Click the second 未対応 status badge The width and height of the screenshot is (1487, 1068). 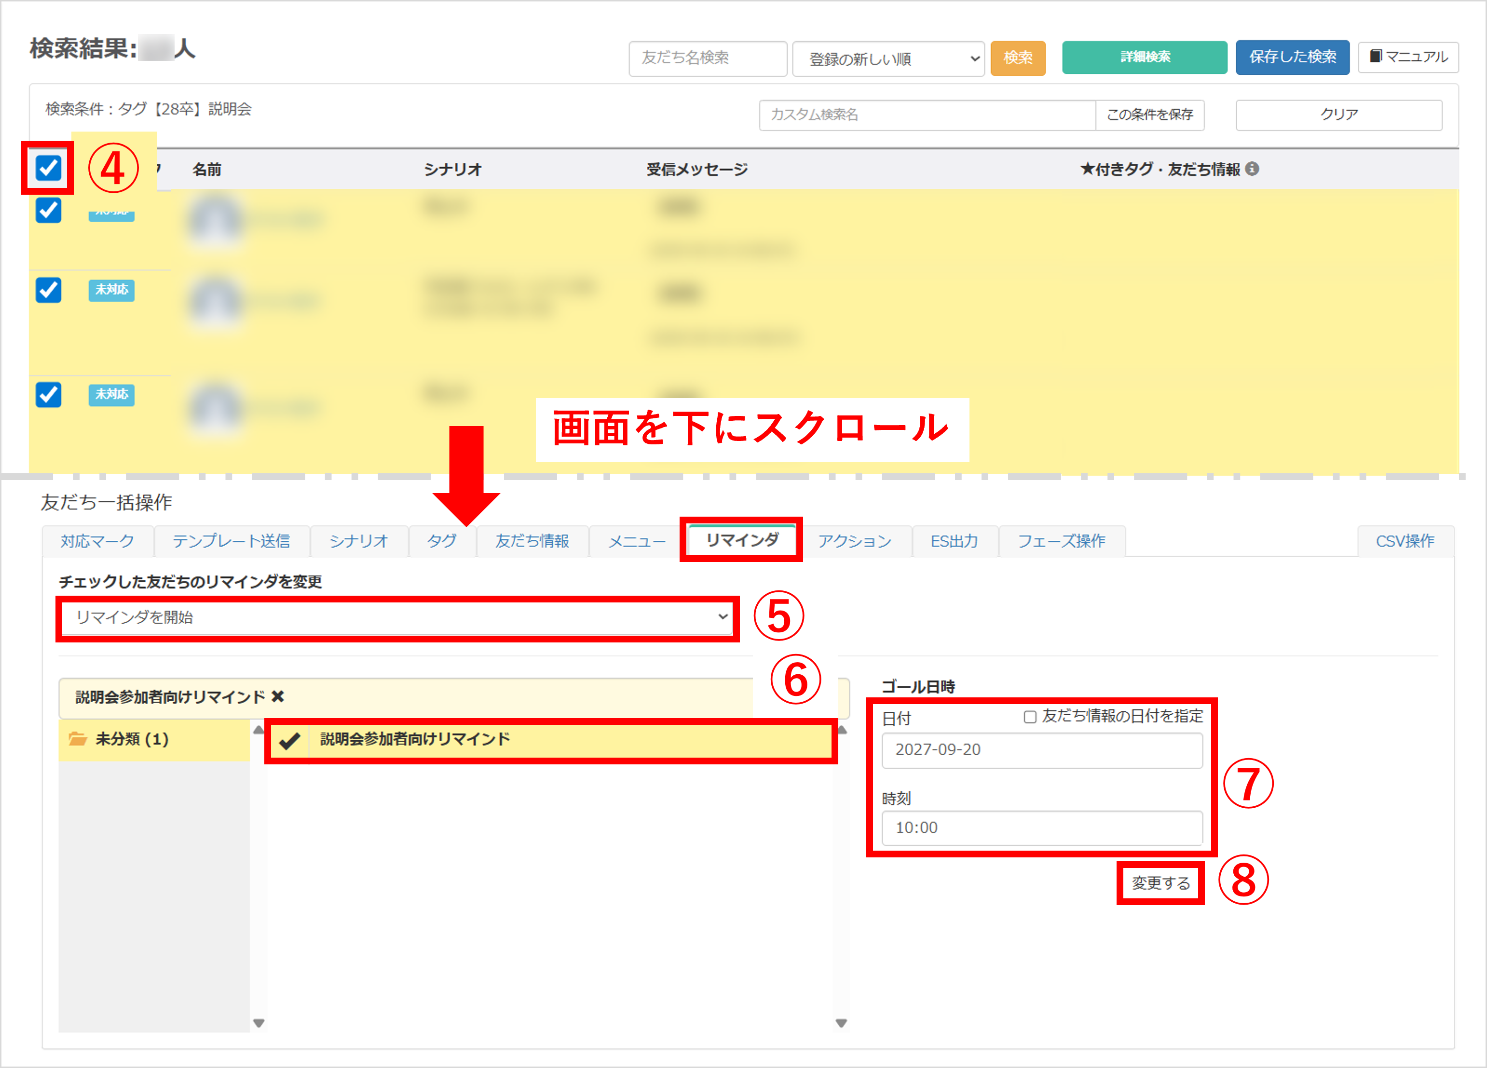[111, 290]
